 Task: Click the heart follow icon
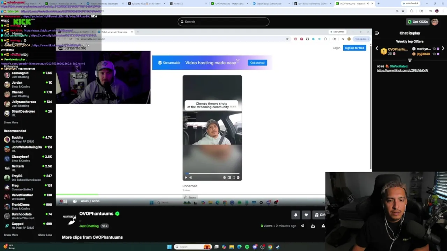point(306,215)
